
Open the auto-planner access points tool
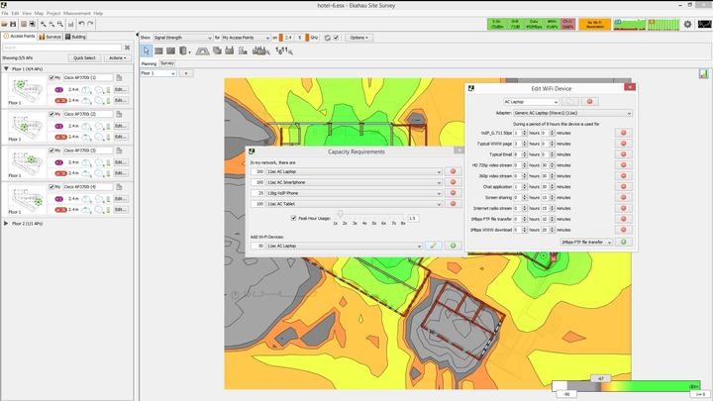tap(260, 50)
